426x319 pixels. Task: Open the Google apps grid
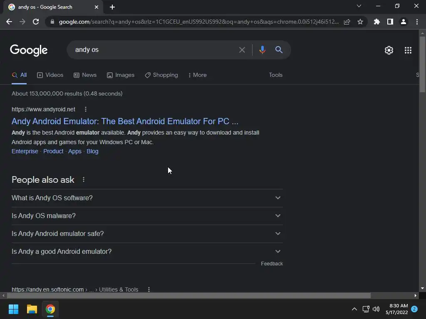click(x=408, y=50)
